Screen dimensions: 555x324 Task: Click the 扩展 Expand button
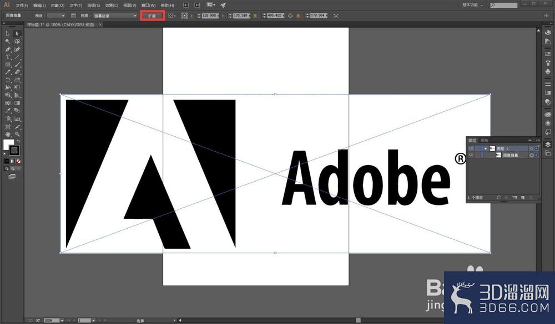(152, 16)
